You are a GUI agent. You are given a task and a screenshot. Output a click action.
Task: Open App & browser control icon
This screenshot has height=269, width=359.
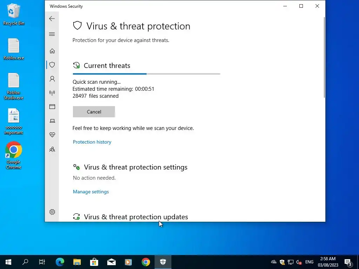pyautogui.click(x=52, y=106)
